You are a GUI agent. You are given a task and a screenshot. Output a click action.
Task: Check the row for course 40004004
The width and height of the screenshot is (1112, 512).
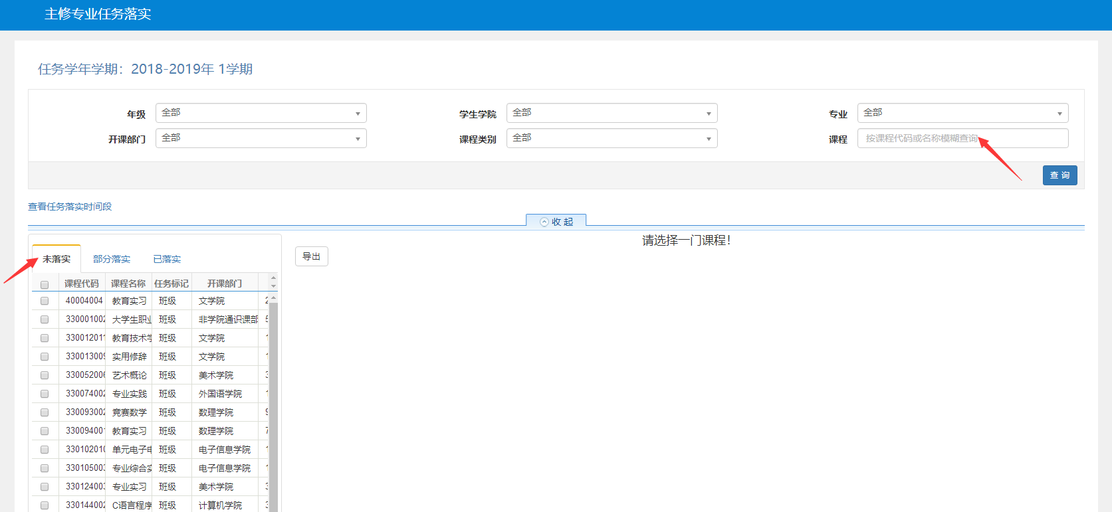point(45,301)
